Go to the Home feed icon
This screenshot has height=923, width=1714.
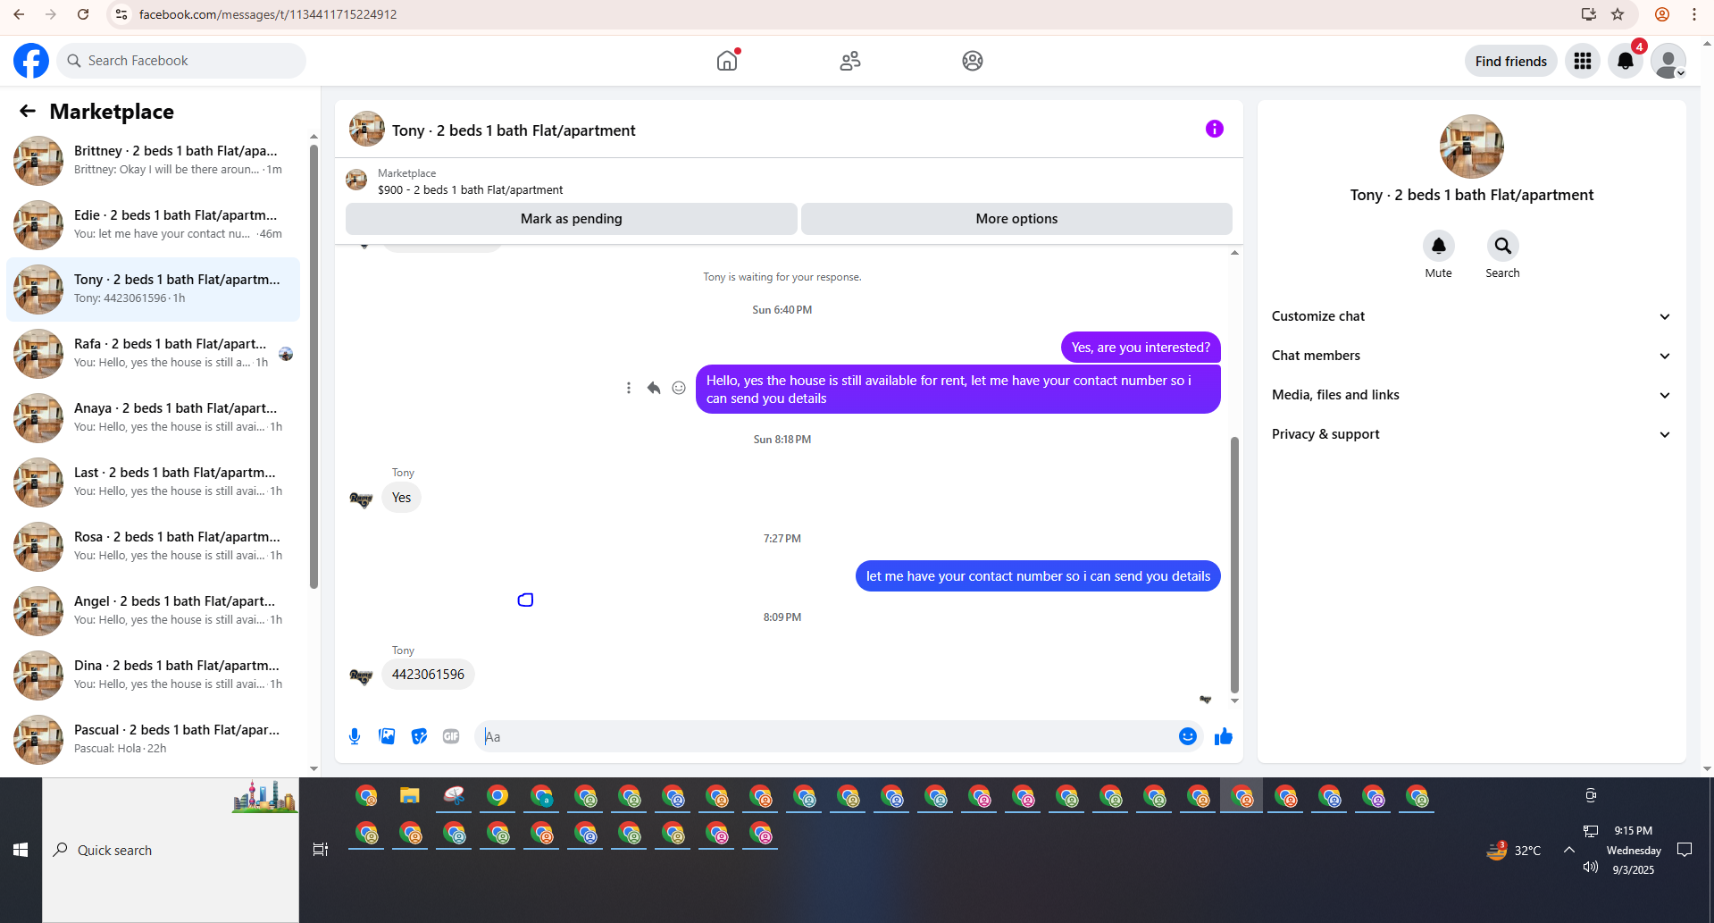point(727,61)
